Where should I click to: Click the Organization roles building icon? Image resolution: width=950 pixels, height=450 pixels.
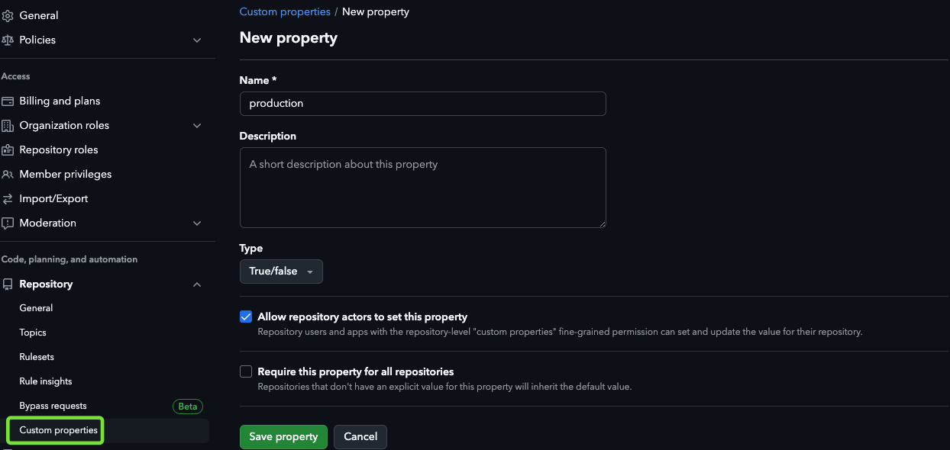click(x=8, y=125)
